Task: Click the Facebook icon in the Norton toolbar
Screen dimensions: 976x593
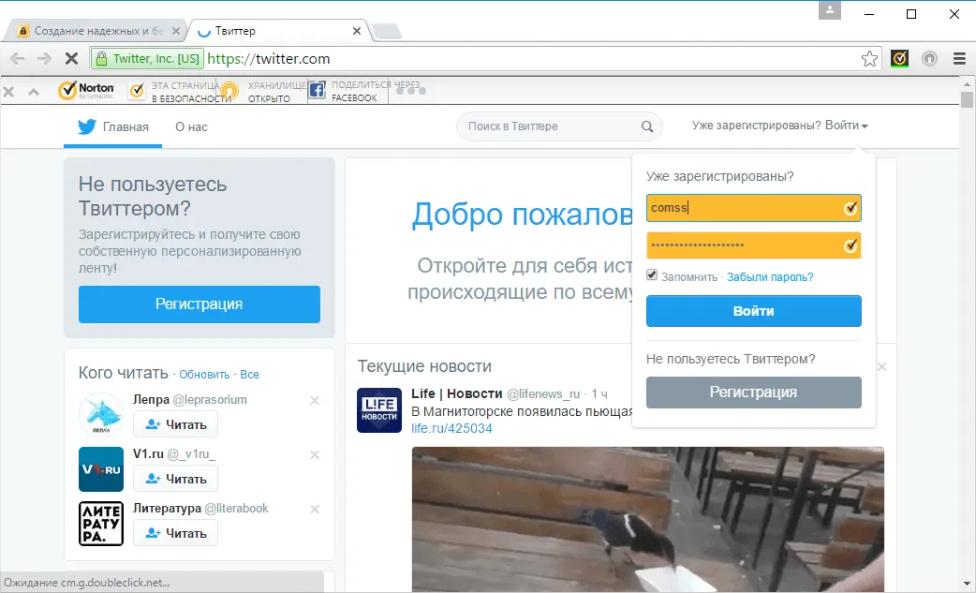Action: (317, 90)
